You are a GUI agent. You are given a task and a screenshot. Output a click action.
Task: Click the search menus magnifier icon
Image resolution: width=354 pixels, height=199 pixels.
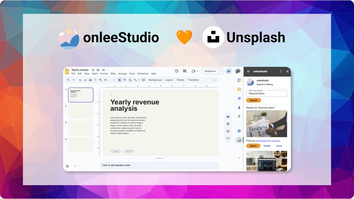(x=68, y=80)
